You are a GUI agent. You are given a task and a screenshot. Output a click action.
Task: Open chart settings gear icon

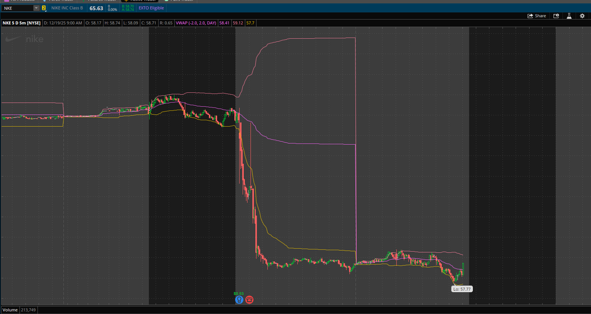click(x=582, y=16)
